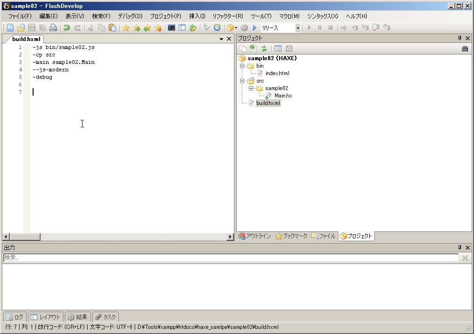Open the Build Project dropdown arrow
This screenshot has width=474, height=334.
[236, 28]
